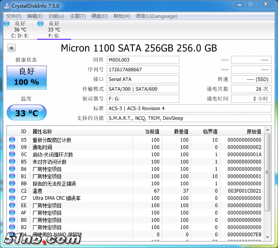278x248 pixels.
Task: Click the 原始值 column header
Action: 254,131
